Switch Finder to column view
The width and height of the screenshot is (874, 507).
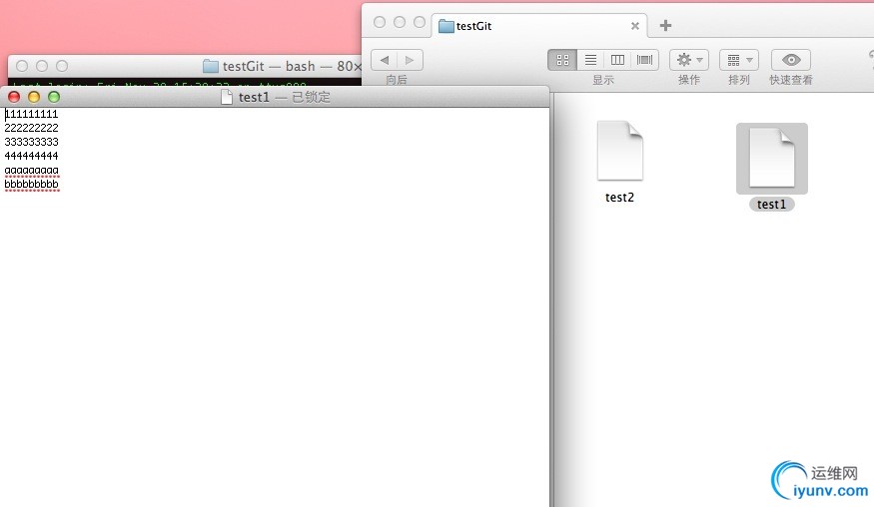(x=617, y=60)
